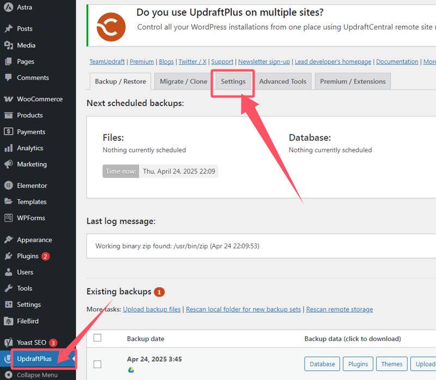Click Rescan remote storage link

point(339,310)
